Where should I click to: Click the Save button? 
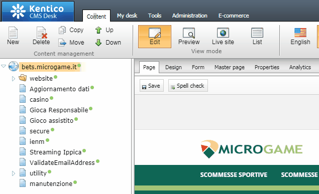click(152, 86)
